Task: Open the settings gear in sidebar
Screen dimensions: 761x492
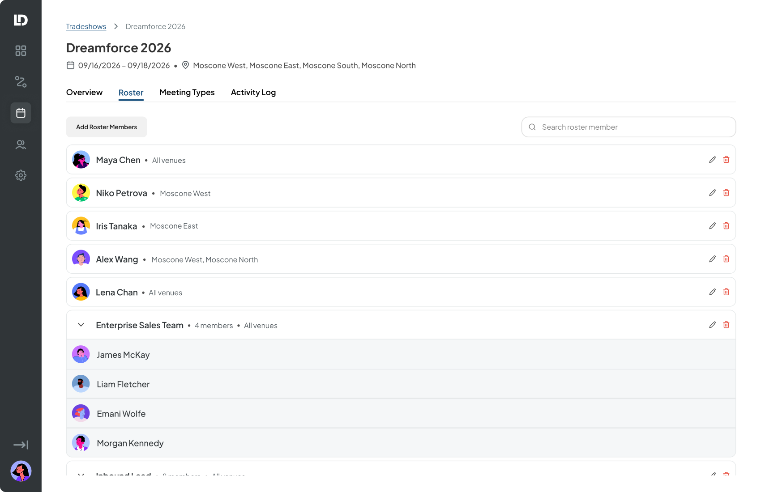Action: coord(21,175)
